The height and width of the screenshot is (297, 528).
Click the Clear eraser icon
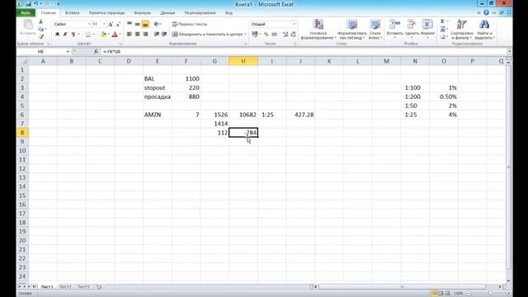click(x=443, y=36)
